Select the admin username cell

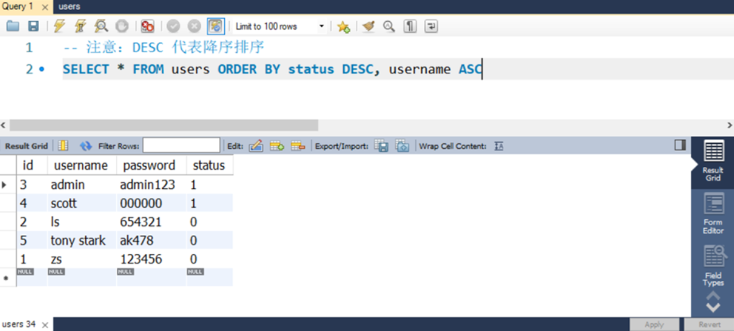[82, 185]
